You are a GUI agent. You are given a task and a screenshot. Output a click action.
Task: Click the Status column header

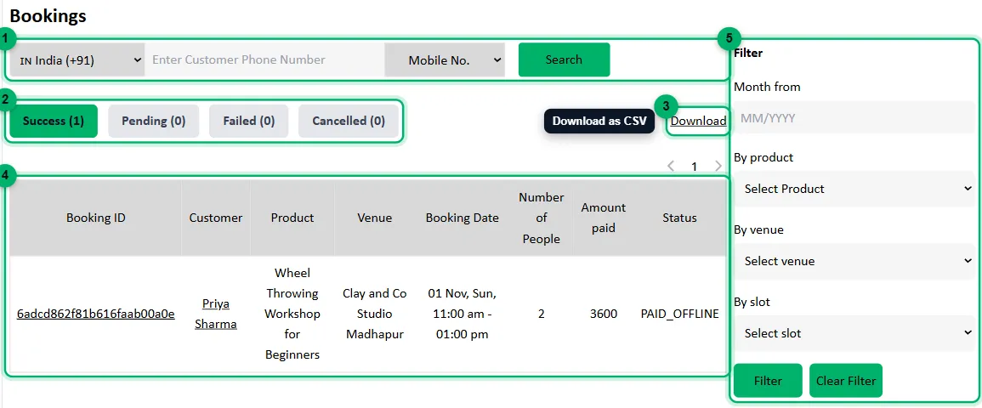tap(679, 218)
